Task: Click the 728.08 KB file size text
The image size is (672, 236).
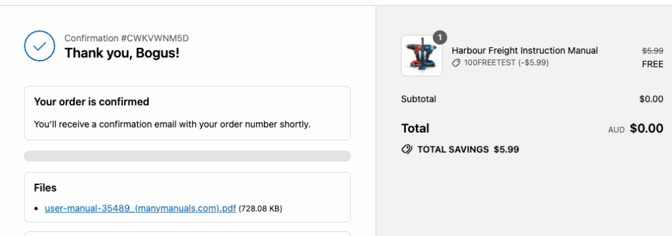Action: coord(260,209)
